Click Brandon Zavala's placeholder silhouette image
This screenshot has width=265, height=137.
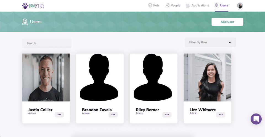click(100, 77)
